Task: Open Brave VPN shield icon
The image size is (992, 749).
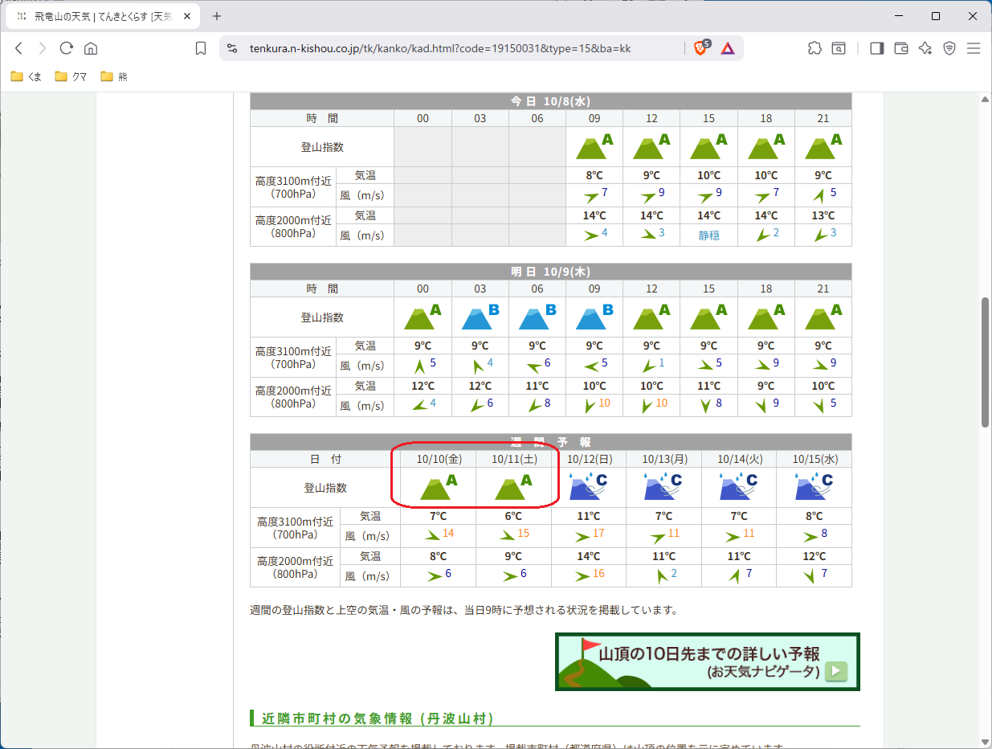Action: pyautogui.click(x=949, y=48)
